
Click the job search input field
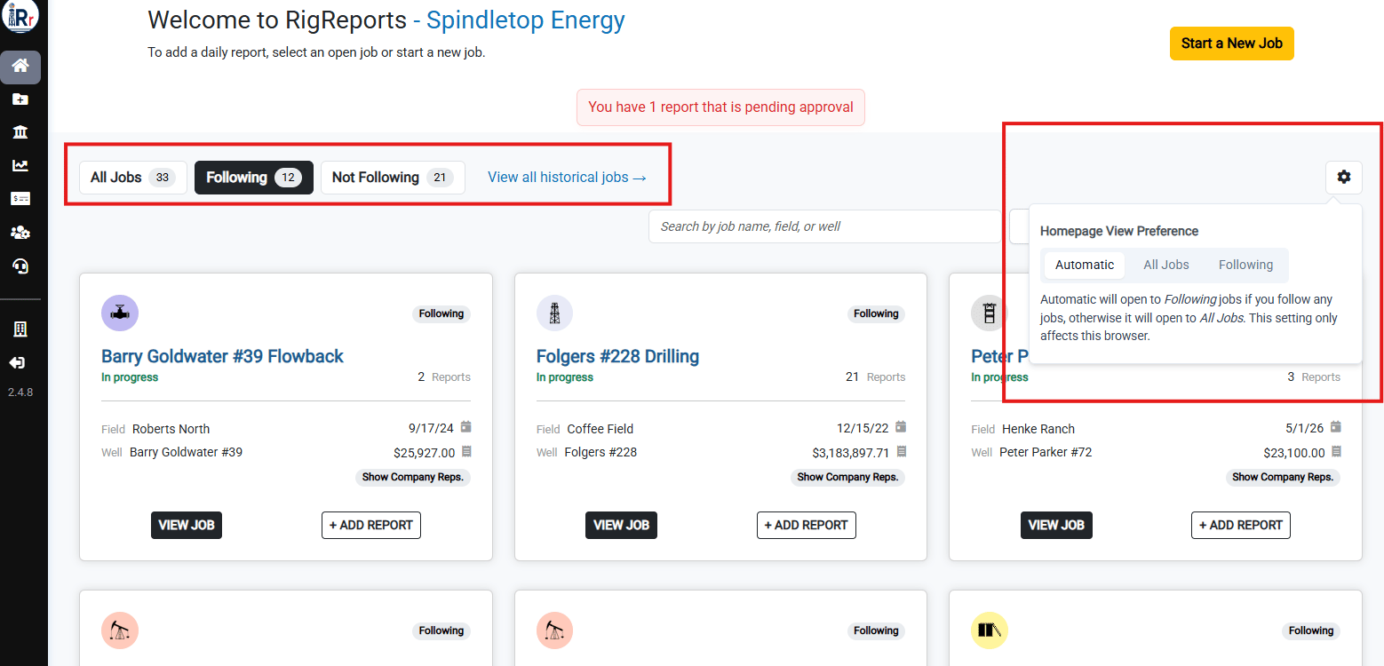(x=825, y=226)
